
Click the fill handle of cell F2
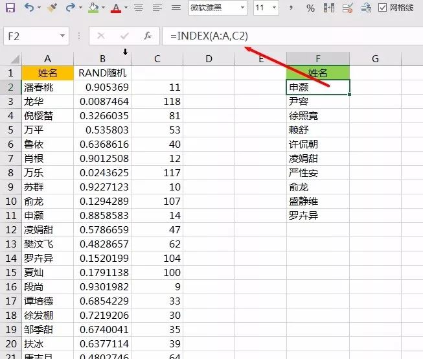(x=350, y=94)
